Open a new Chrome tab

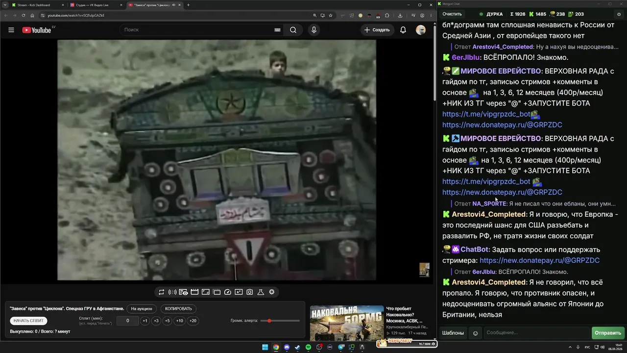pos(188,5)
